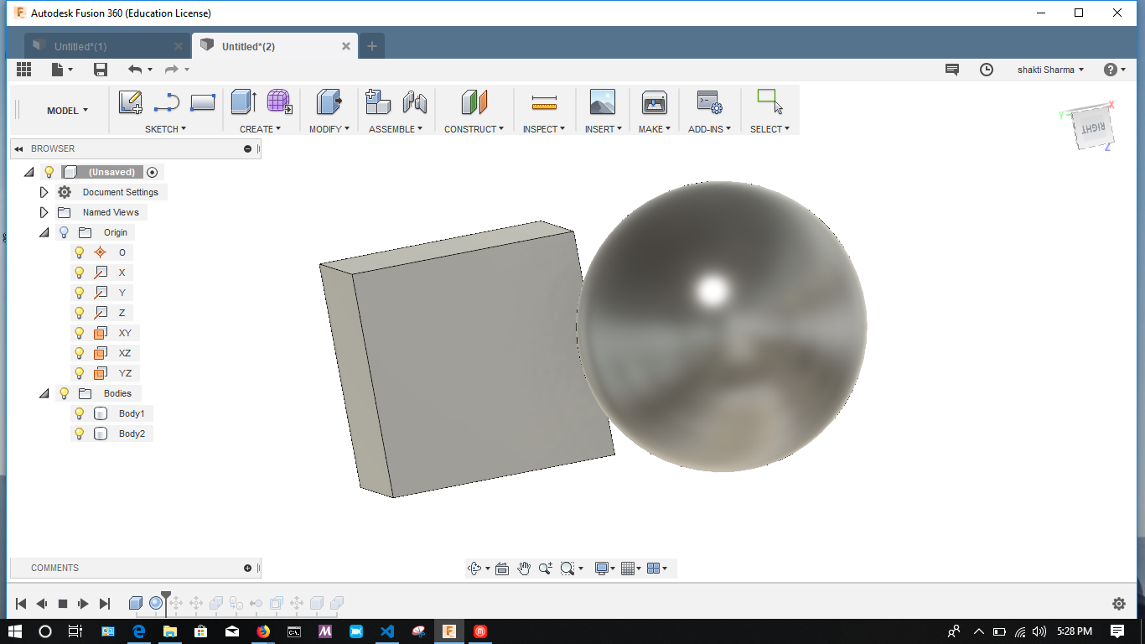The height and width of the screenshot is (644, 1145).
Task: Click the Create Form icon
Action: (280, 102)
